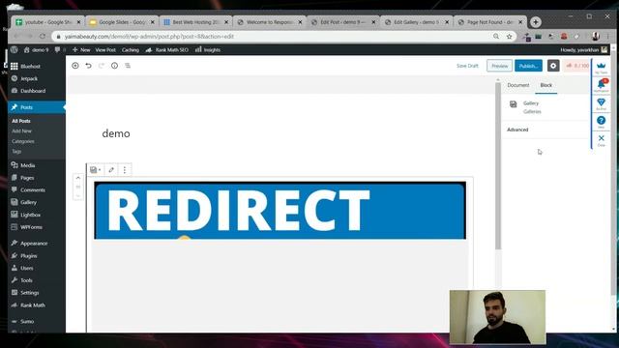
Task: Open a new browser tab
Action: coord(535,22)
